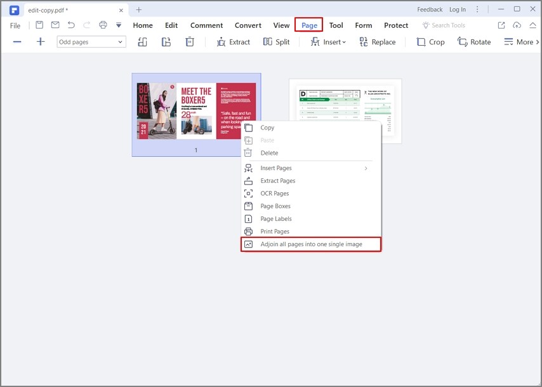Click the delete page trash icon
This screenshot has width=542, height=387.
pyautogui.click(x=189, y=42)
